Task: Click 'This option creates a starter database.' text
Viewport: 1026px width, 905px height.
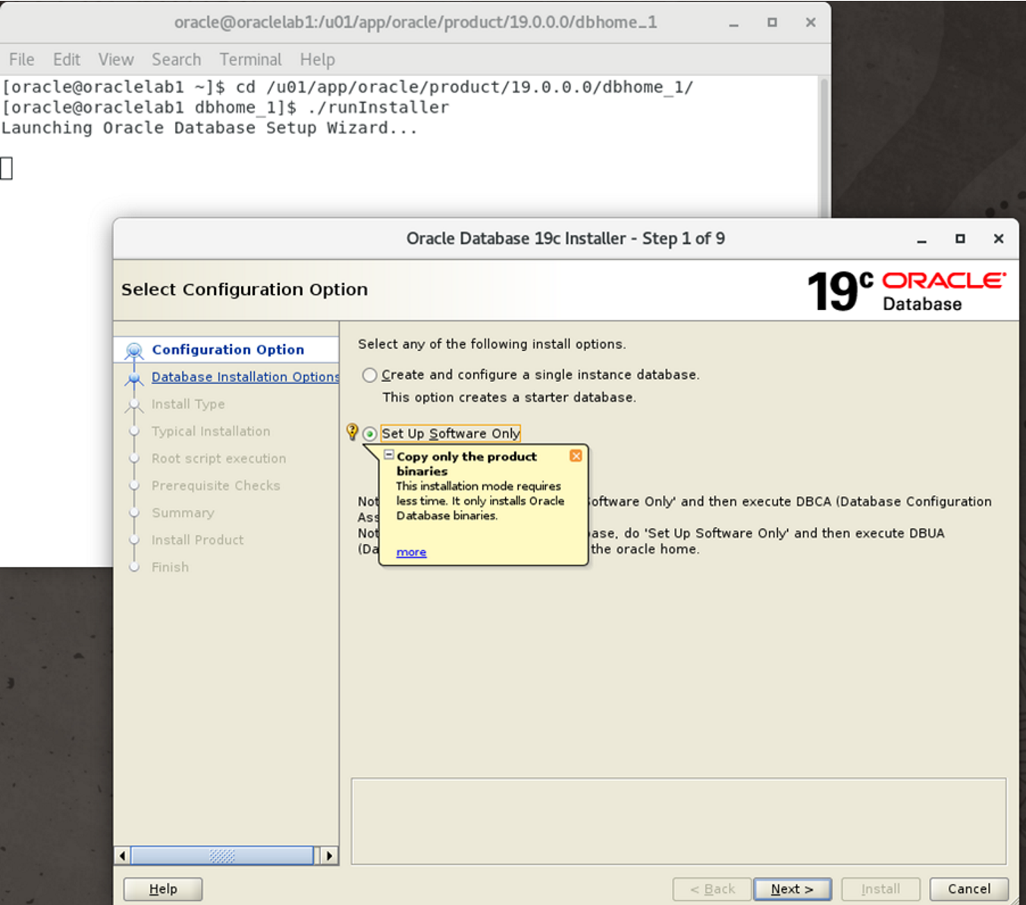Action: [x=510, y=397]
